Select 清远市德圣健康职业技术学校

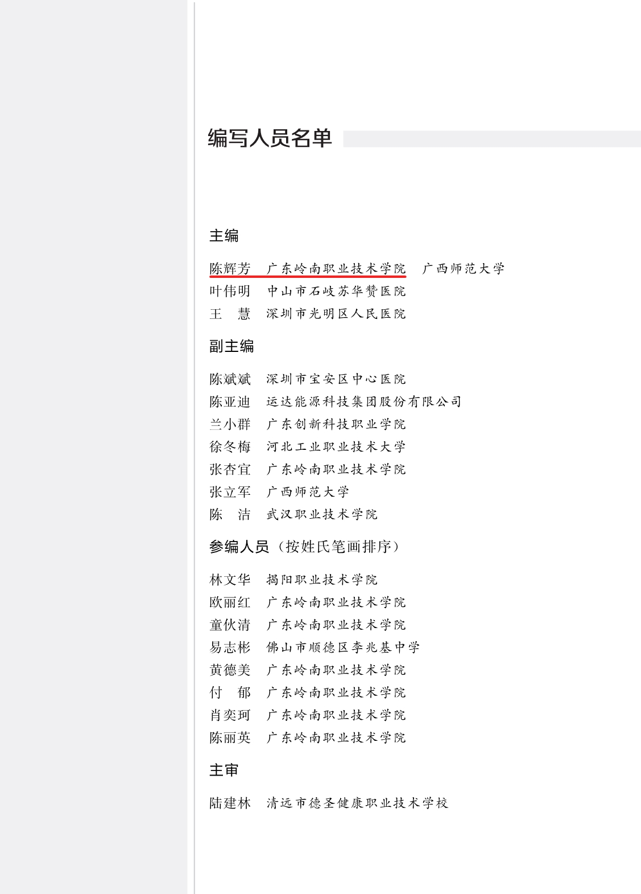tap(357, 803)
